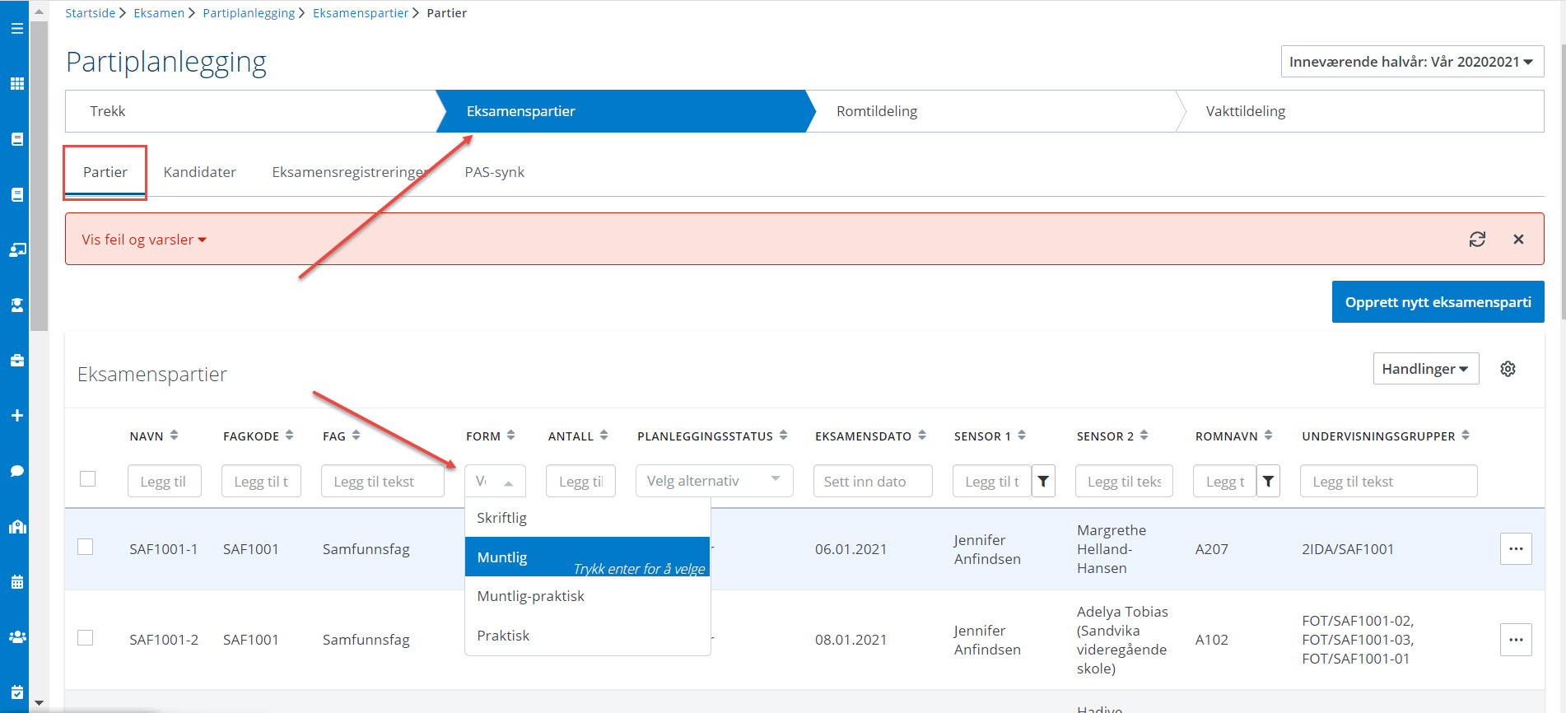Viewport: 1566px width, 713px height.
Task: Open the Eksamensregistreringer tab
Action: click(350, 172)
